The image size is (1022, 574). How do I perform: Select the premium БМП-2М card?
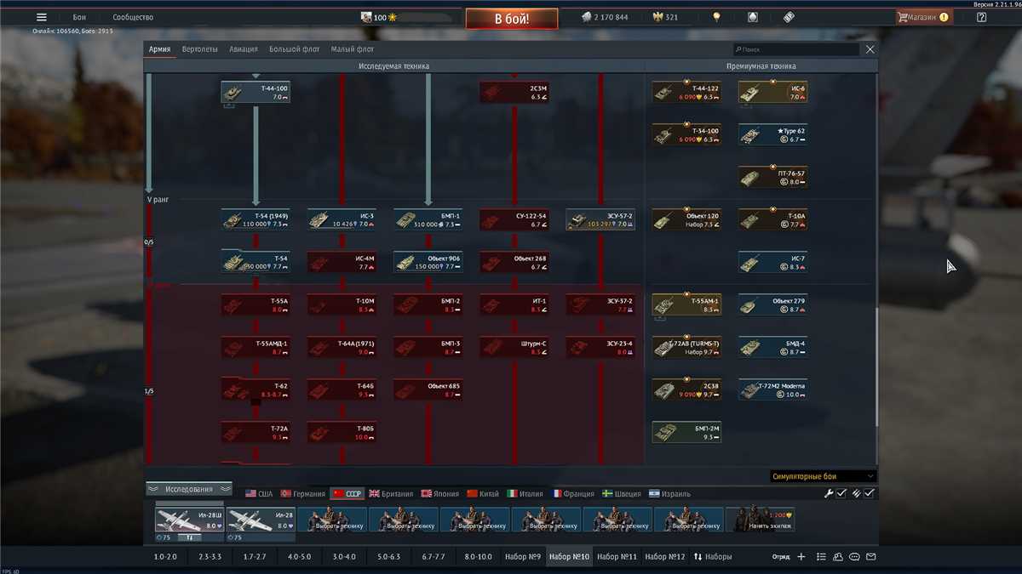point(686,432)
